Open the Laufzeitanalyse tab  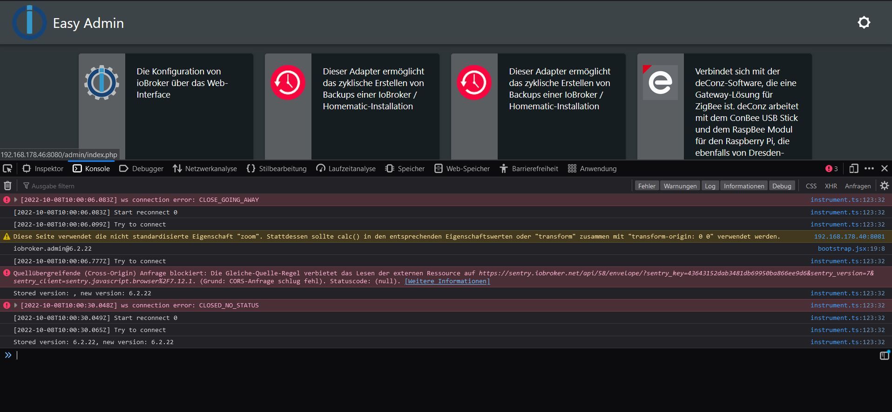pyautogui.click(x=346, y=169)
